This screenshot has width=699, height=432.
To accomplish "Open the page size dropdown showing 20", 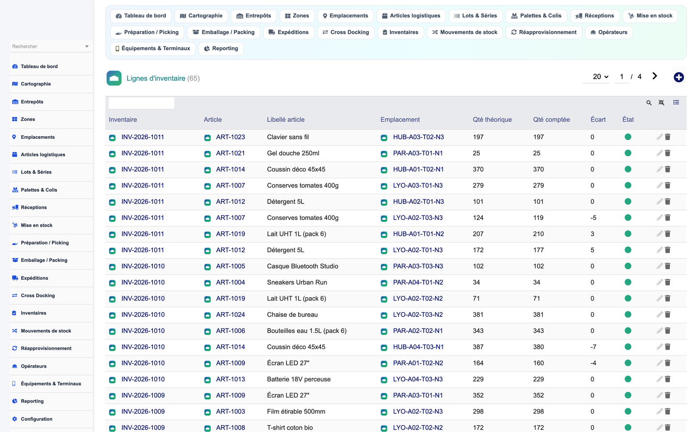I will click(x=600, y=76).
